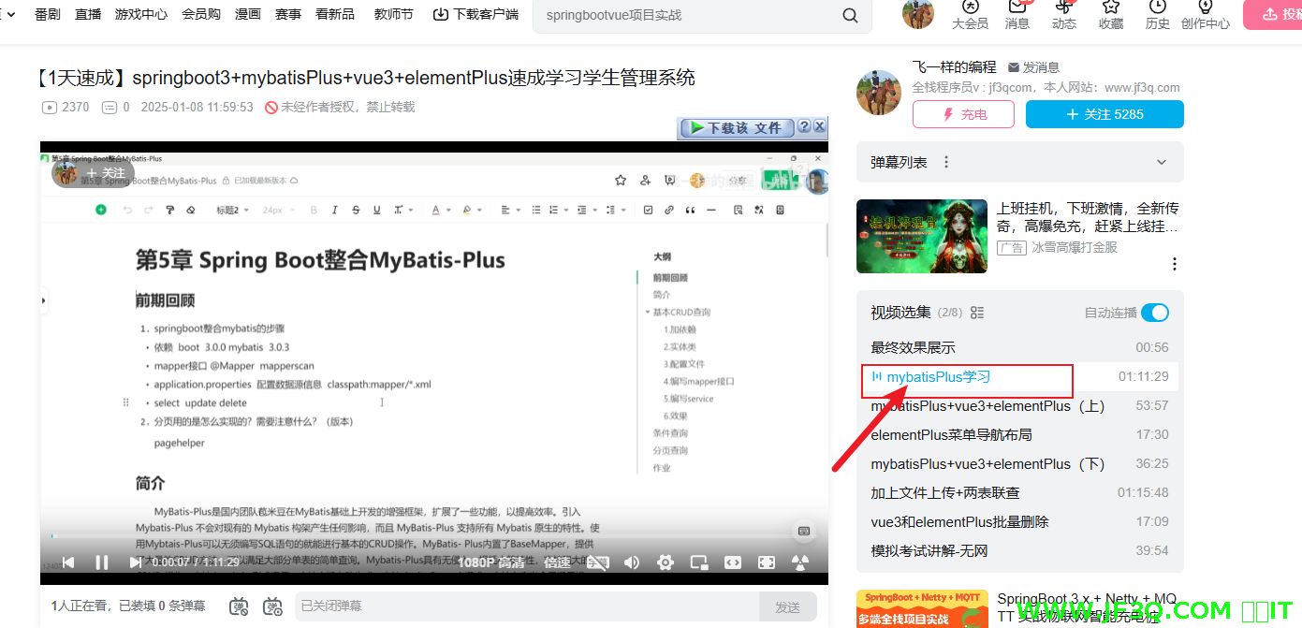Toggle 自动连播 autoplay switch
Image resolution: width=1302 pixels, height=628 pixels.
click(1154, 313)
